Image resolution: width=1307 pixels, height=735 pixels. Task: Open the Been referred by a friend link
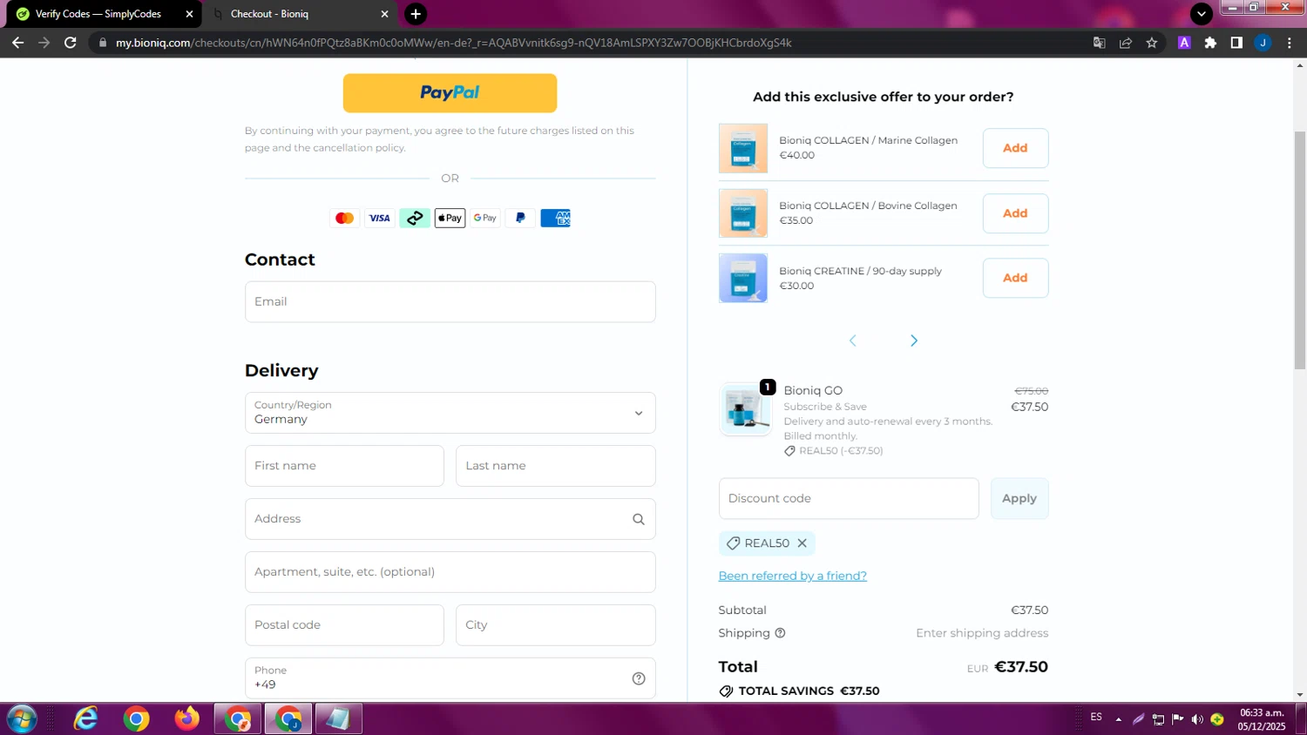793,576
